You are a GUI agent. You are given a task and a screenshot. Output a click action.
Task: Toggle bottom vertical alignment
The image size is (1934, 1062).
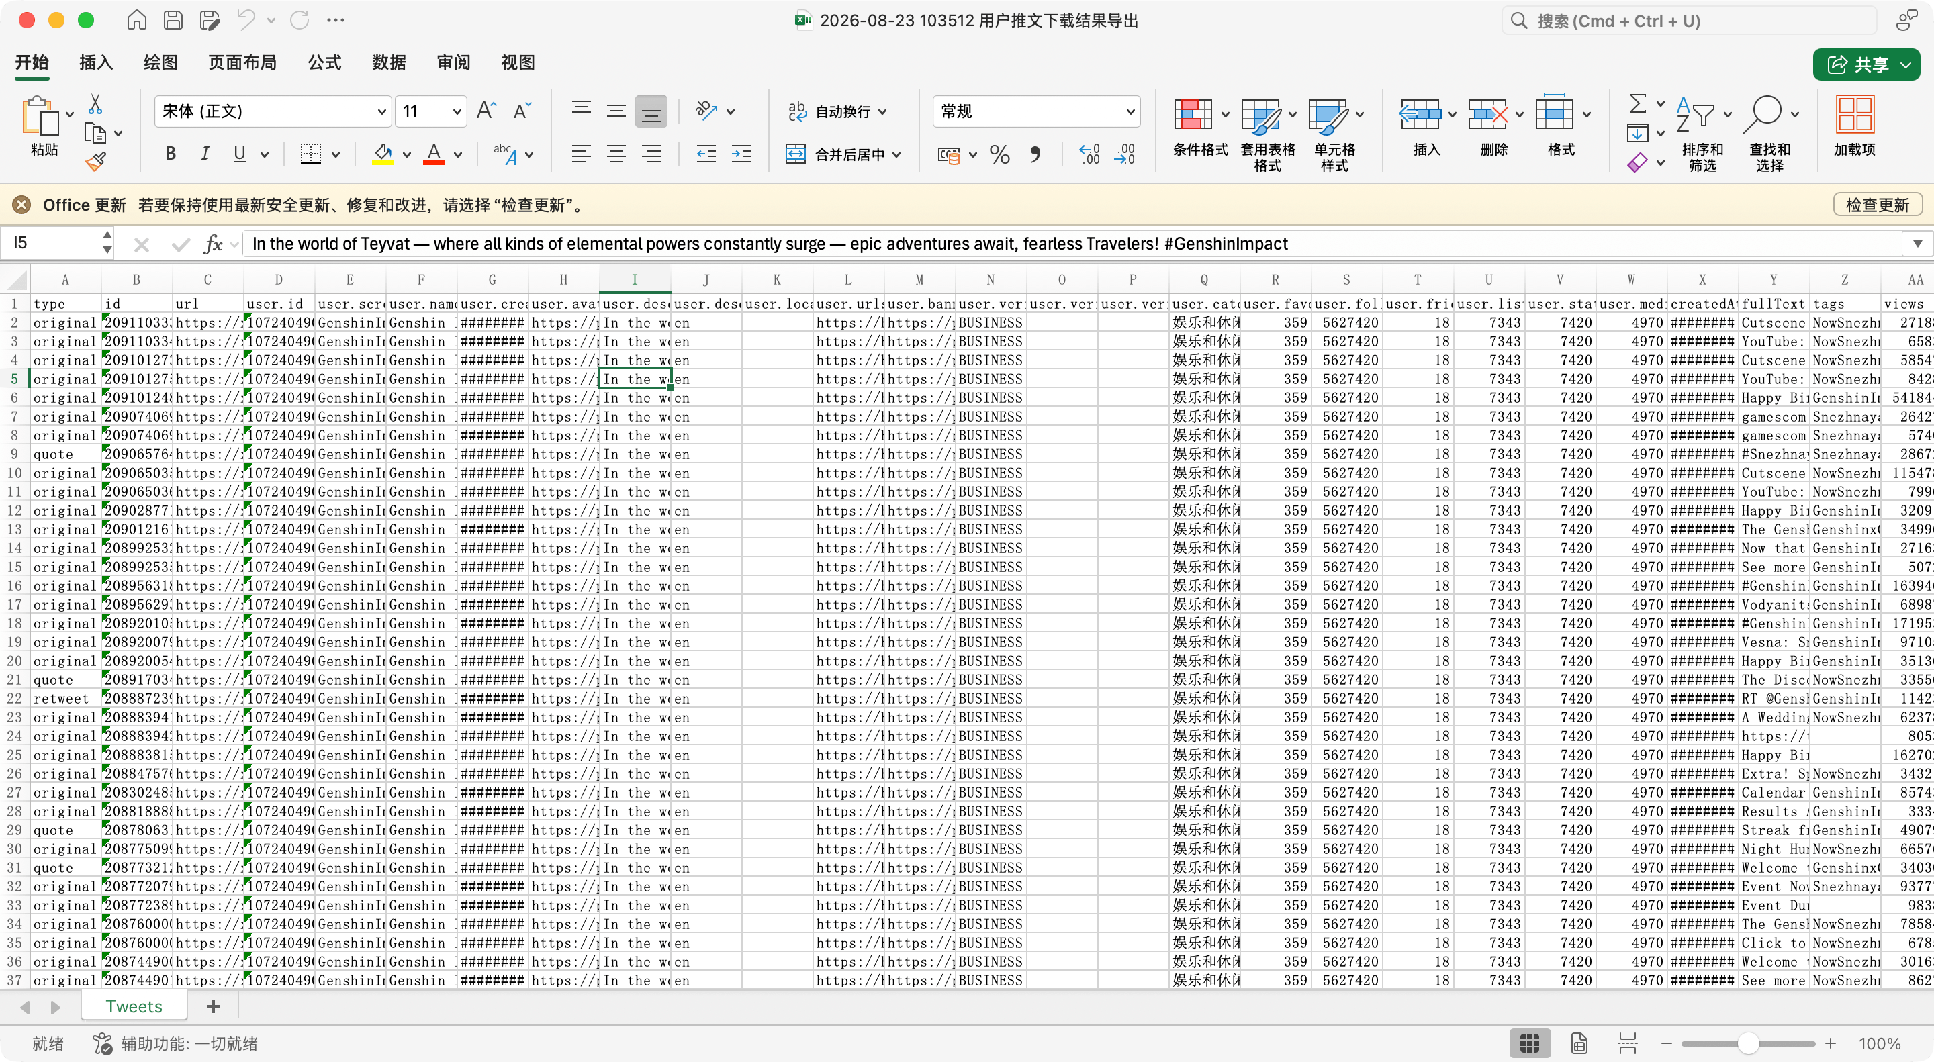(x=651, y=111)
